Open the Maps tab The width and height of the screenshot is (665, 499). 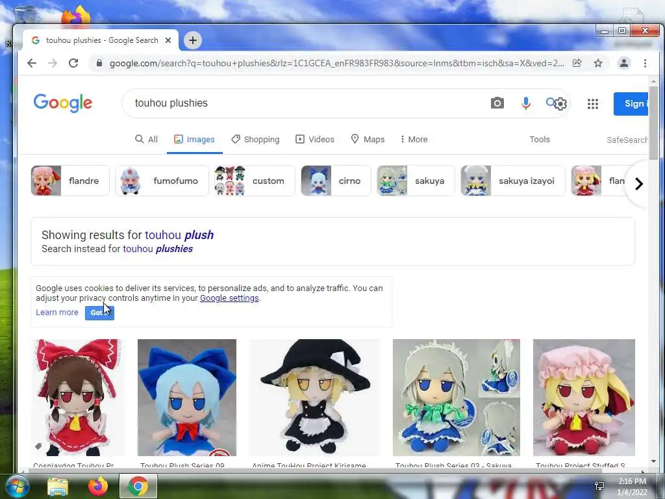(368, 139)
